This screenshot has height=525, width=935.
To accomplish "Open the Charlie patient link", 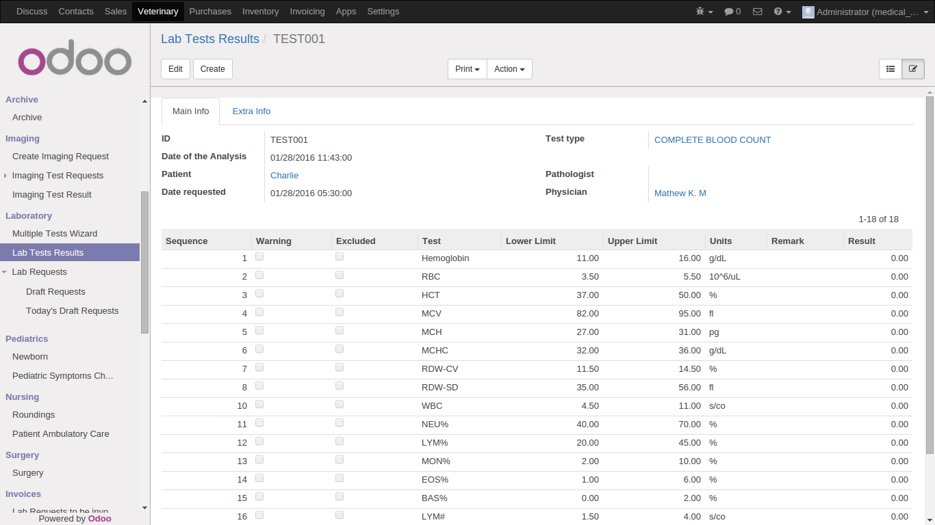I will 284,176.
